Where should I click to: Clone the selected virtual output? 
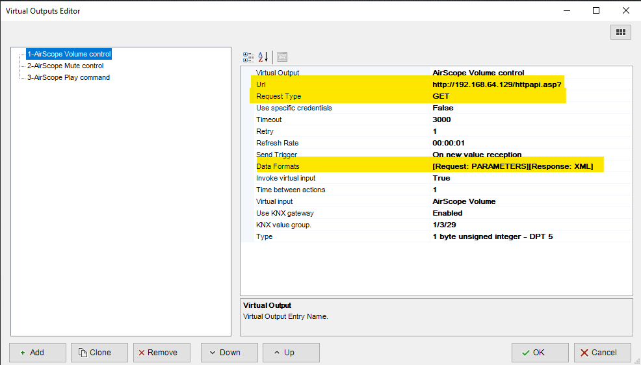click(94, 353)
